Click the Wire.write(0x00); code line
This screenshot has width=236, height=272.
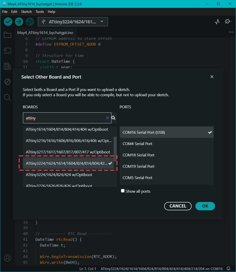click(x=60, y=262)
